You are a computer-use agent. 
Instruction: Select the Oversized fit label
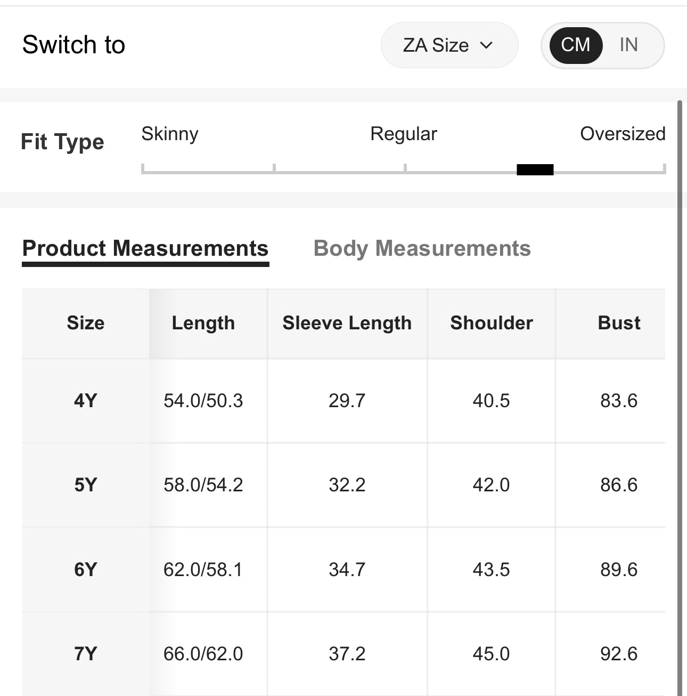click(622, 134)
